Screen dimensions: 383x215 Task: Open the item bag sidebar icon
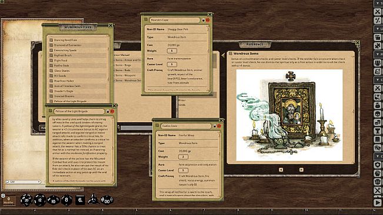point(378,105)
